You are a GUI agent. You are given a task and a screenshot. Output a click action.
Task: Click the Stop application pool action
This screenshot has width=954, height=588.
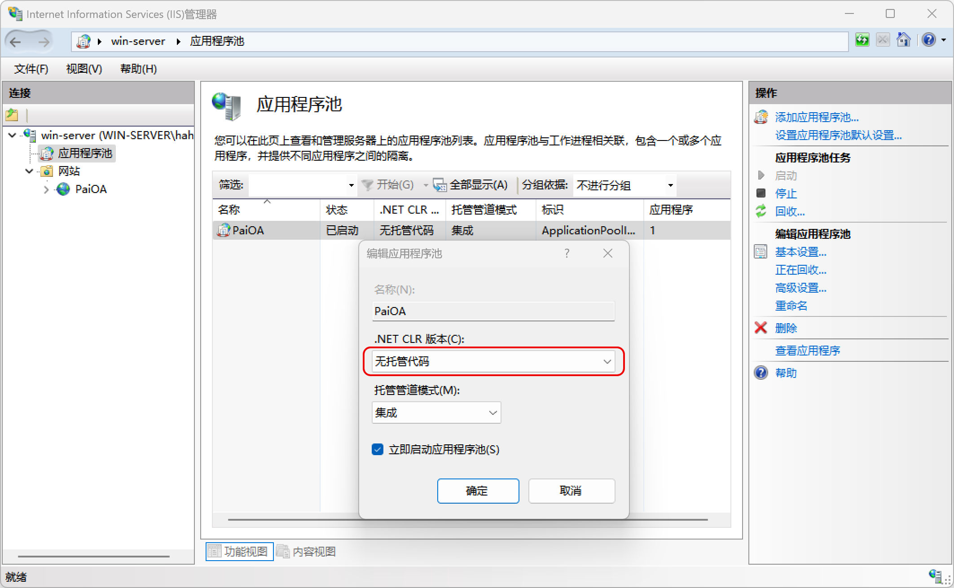(x=786, y=193)
